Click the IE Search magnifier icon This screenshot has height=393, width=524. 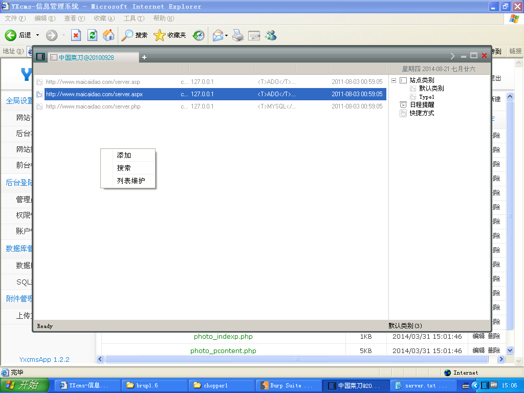[x=127, y=35]
